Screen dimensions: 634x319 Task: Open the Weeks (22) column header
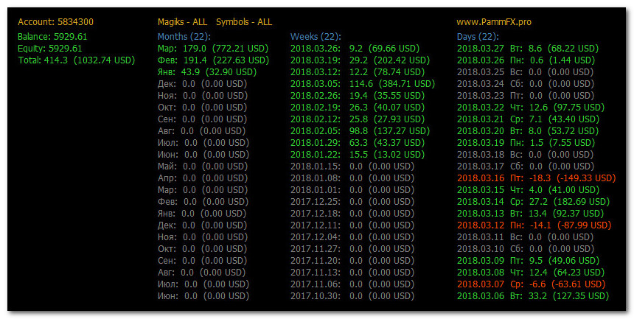tap(316, 36)
